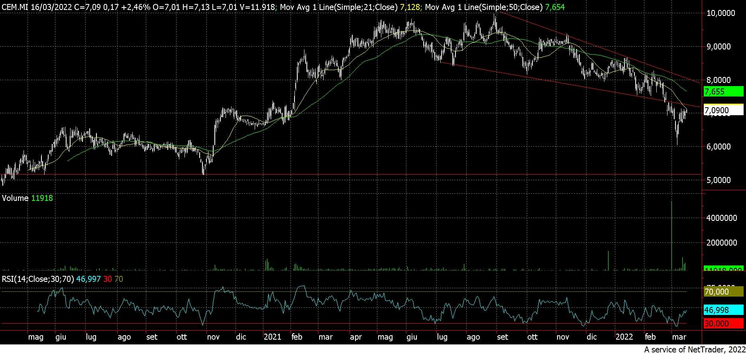Select the date 16/03/2022 in the header
Viewport: 746px width, 354px height.
click(51, 7)
